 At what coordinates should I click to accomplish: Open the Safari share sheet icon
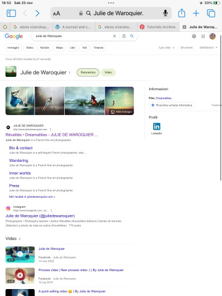[x=182, y=13]
